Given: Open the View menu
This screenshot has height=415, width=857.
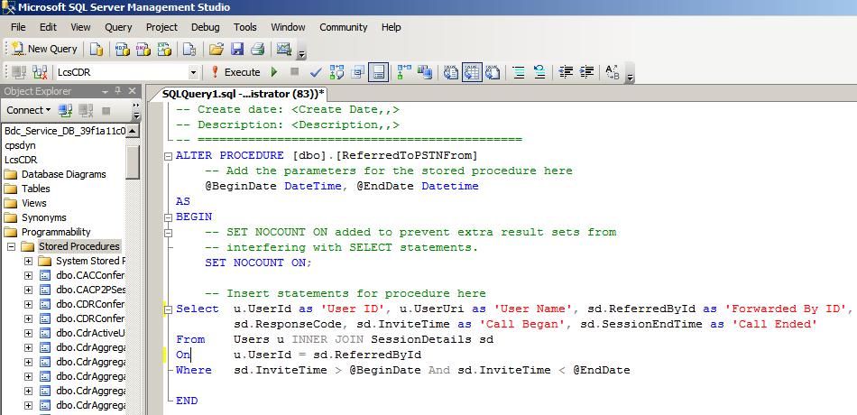Looking at the screenshot, I should [80, 27].
